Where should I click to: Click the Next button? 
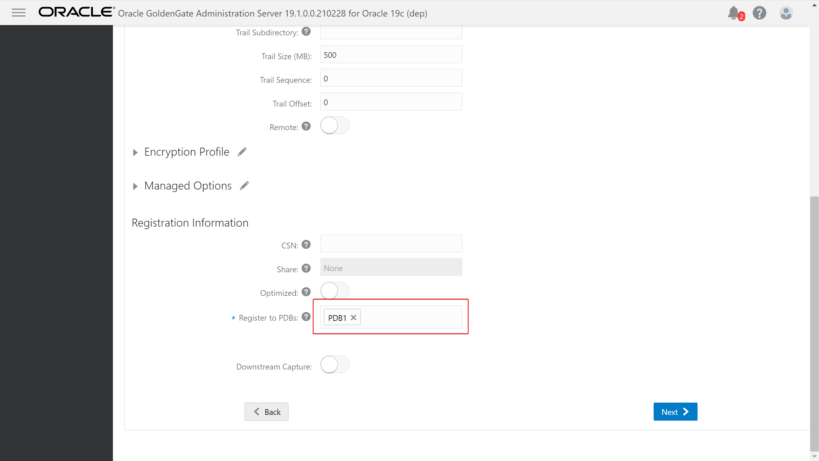click(x=675, y=412)
